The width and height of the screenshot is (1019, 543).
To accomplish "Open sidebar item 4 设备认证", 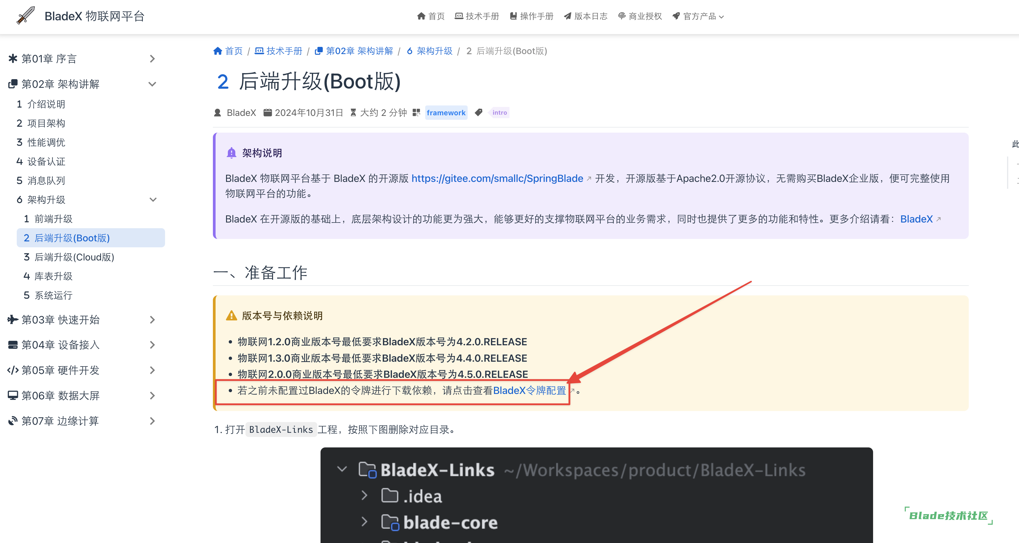I will pyautogui.click(x=41, y=161).
